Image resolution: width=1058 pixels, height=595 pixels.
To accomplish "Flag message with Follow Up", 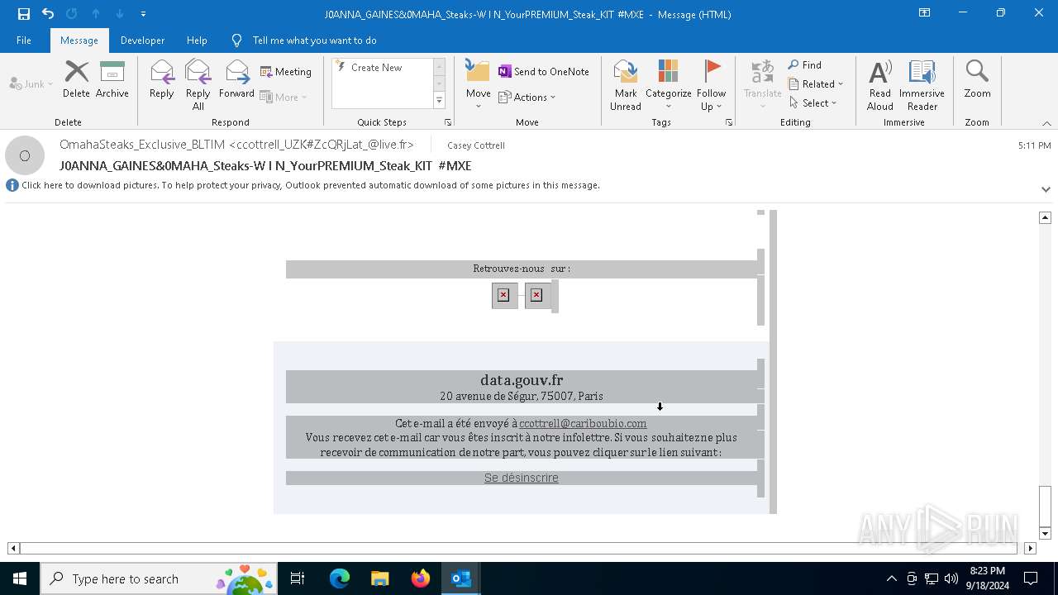I will (x=711, y=85).
